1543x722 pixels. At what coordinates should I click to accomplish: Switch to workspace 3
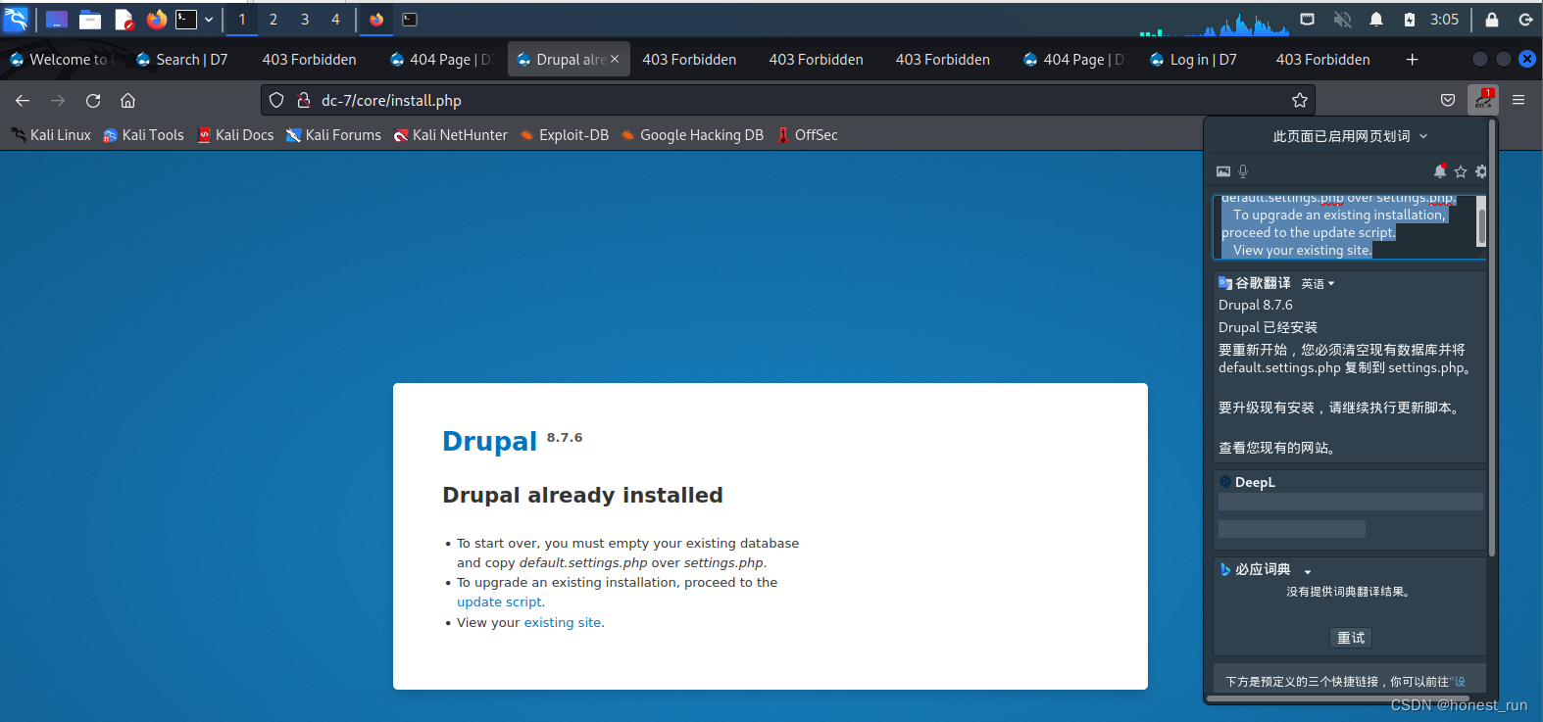(305, 19)
